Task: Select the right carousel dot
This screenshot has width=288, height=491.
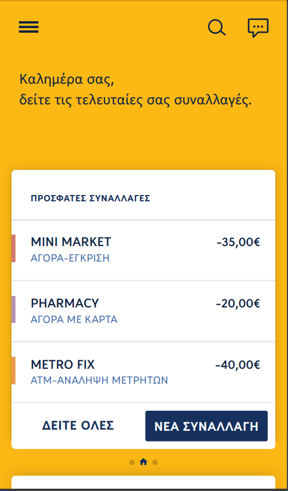Action: pyautogui.click(x=155, y=462)
